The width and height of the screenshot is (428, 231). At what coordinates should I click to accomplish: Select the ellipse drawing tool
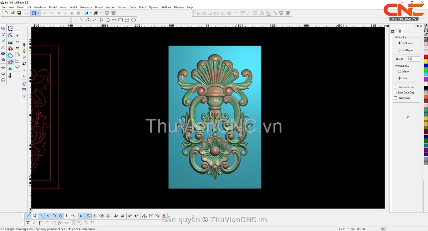click(x=114, y=20)
